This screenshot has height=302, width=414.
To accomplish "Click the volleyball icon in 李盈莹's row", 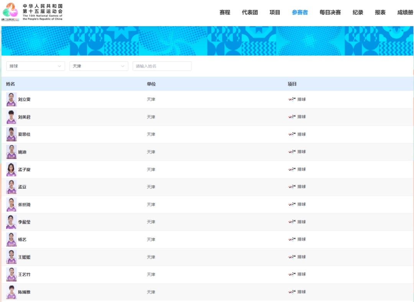I will pyautogui.click(x=292, y=222).
